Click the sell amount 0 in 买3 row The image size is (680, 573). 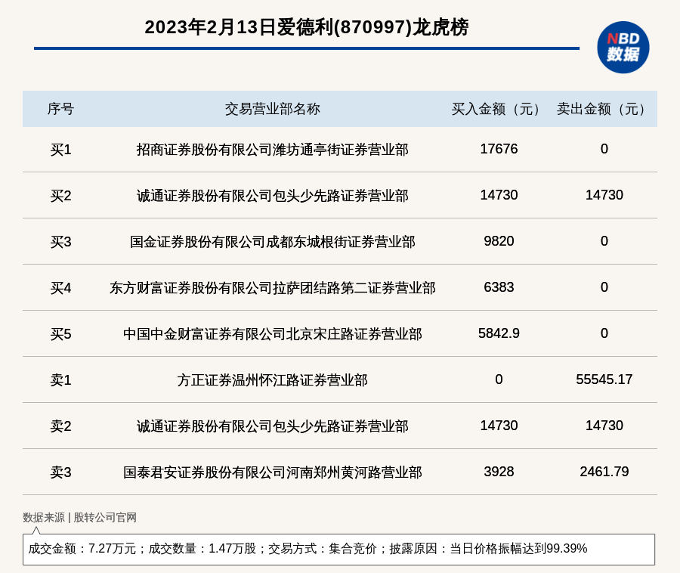click(604, 241)
